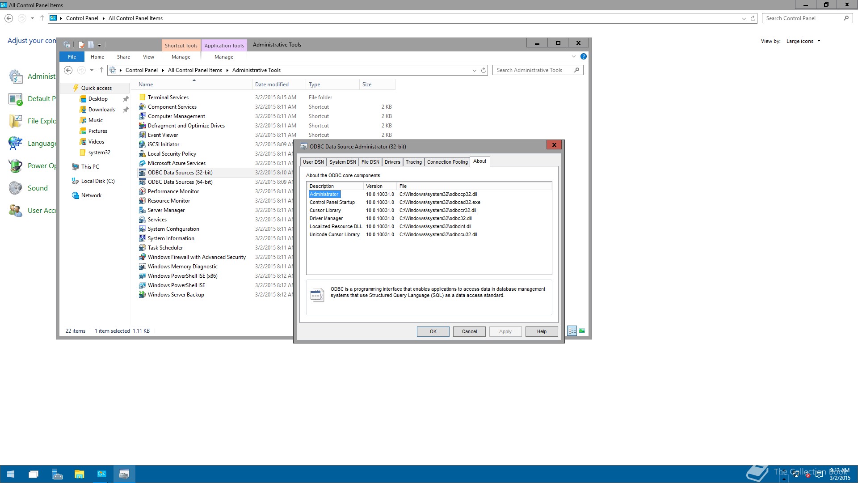Open the View by Large icons dropdown
Image resolution: width=858 pixels, height=483 pixels.
[803, 41]
